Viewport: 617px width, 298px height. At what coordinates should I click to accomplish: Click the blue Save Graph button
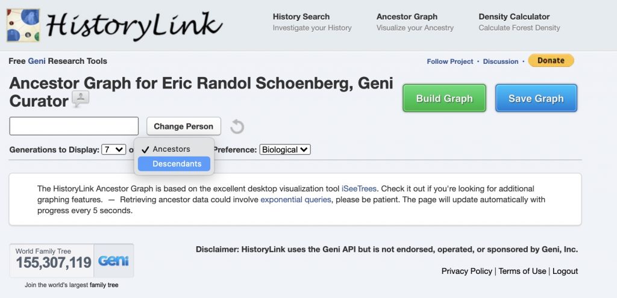[536, 98]
